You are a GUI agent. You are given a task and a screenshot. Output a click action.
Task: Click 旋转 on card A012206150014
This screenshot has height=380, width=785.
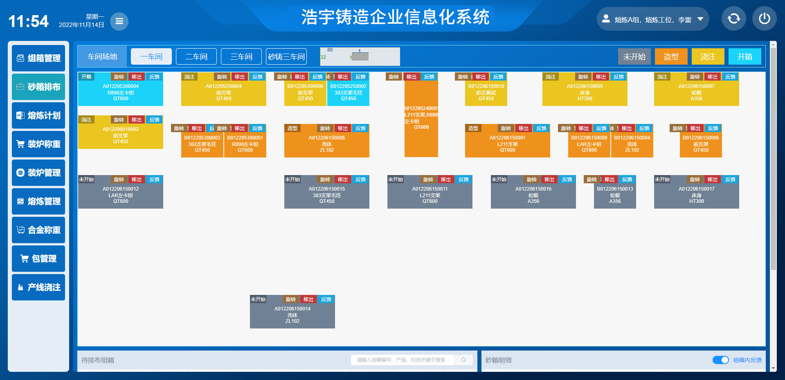pos(291,299)
